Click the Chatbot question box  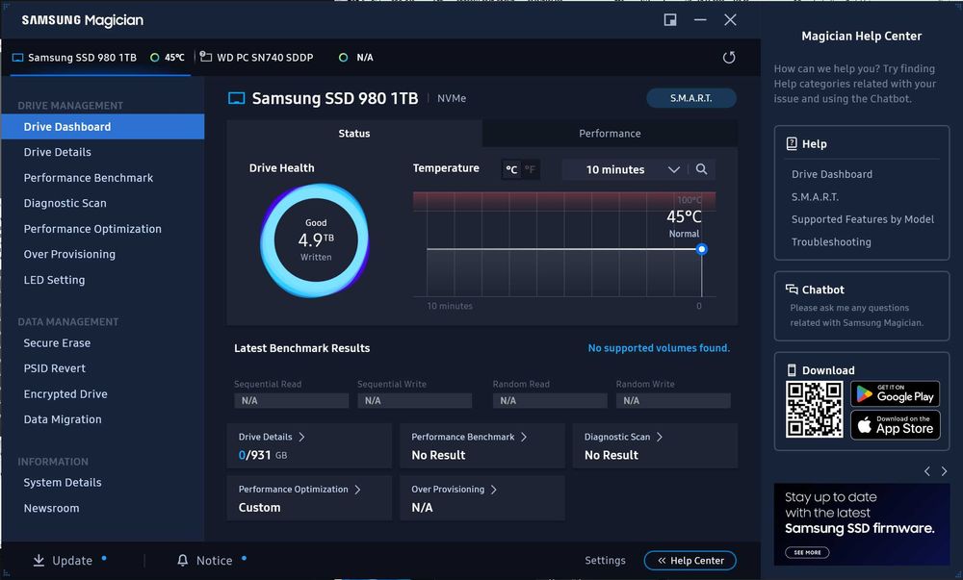pyautogui.click(x=862, y=306)
